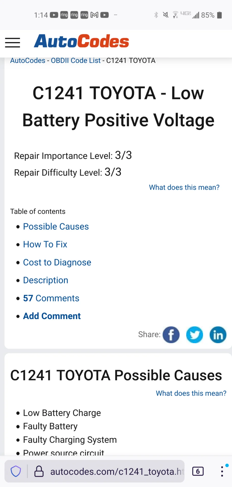232x487 pixels.
Task: Go to OBDII Code List breadcrumb
Action: coord(76,61)
